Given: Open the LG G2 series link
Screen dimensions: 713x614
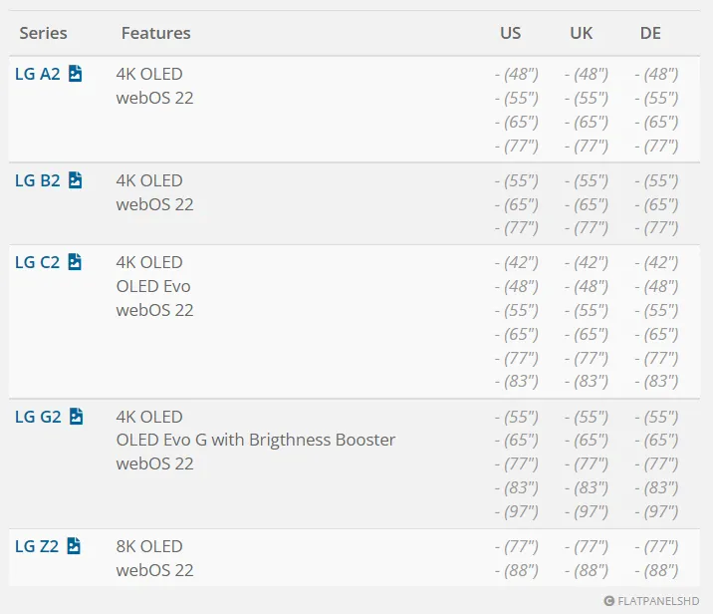Looking at the screenshot, I should (38, 417).
